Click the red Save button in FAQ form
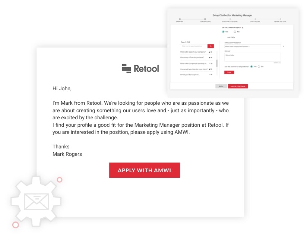Image resolution: width=307 pixels, height=239 pixels. tap(230, 72)
